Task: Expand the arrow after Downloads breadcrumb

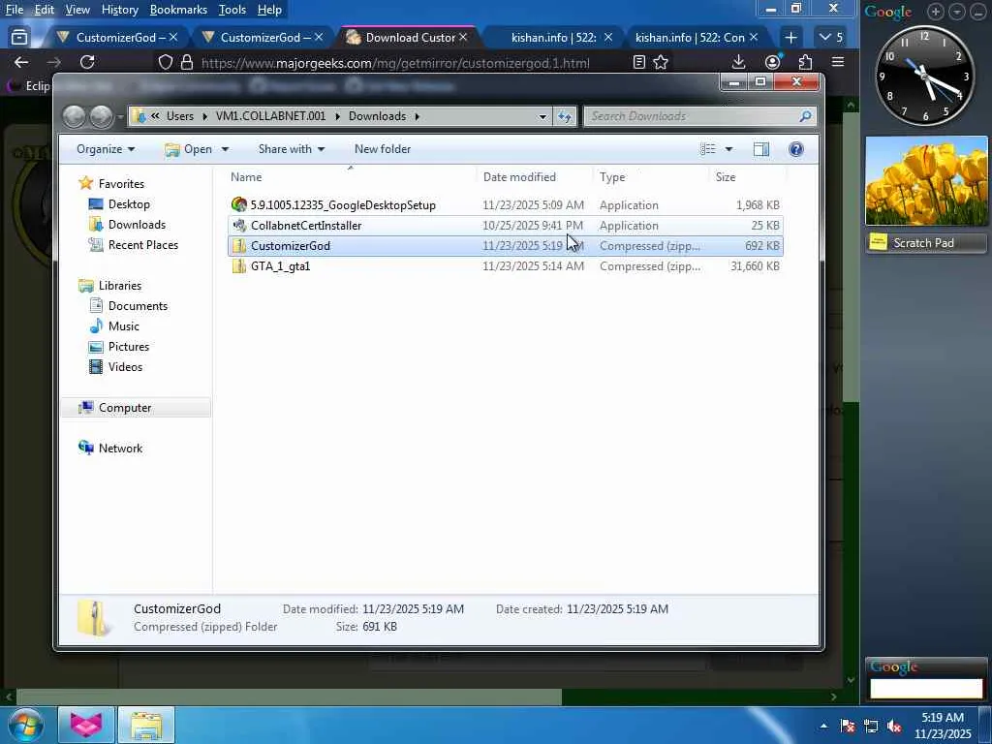Action: pyautogui.click(x=417, y=116)
